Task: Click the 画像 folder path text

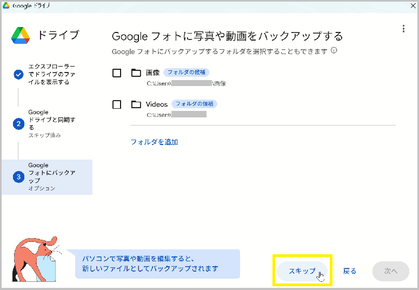Action: (186, 83)
